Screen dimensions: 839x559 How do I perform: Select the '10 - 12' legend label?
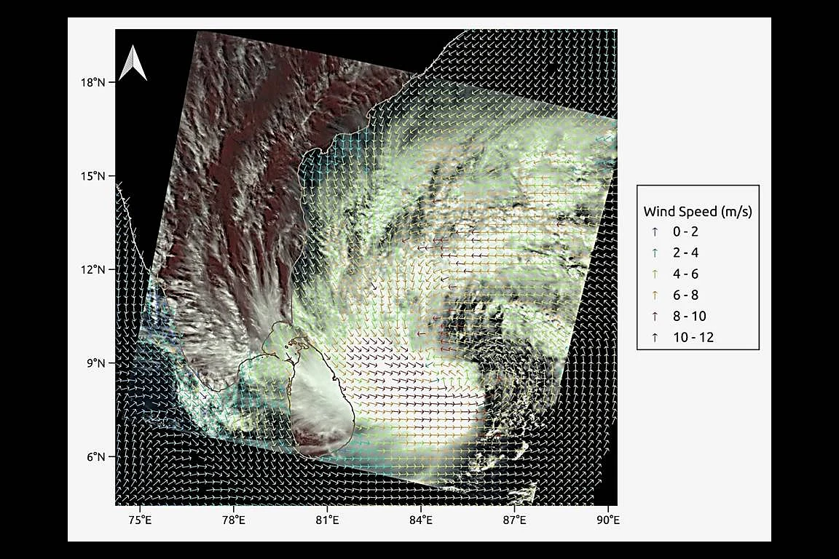(693, 337)
